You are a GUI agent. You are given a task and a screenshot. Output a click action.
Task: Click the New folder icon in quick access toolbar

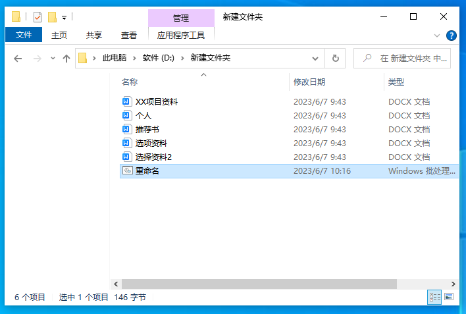click(52, 17)
